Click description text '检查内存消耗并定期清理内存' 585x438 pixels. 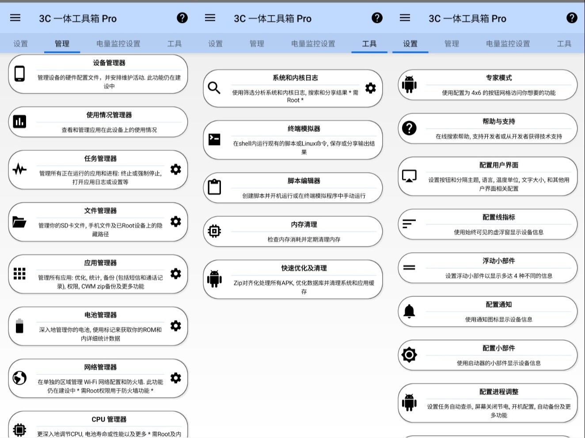(304, 239)
